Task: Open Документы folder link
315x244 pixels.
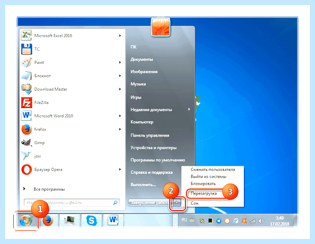Action: 142,59
